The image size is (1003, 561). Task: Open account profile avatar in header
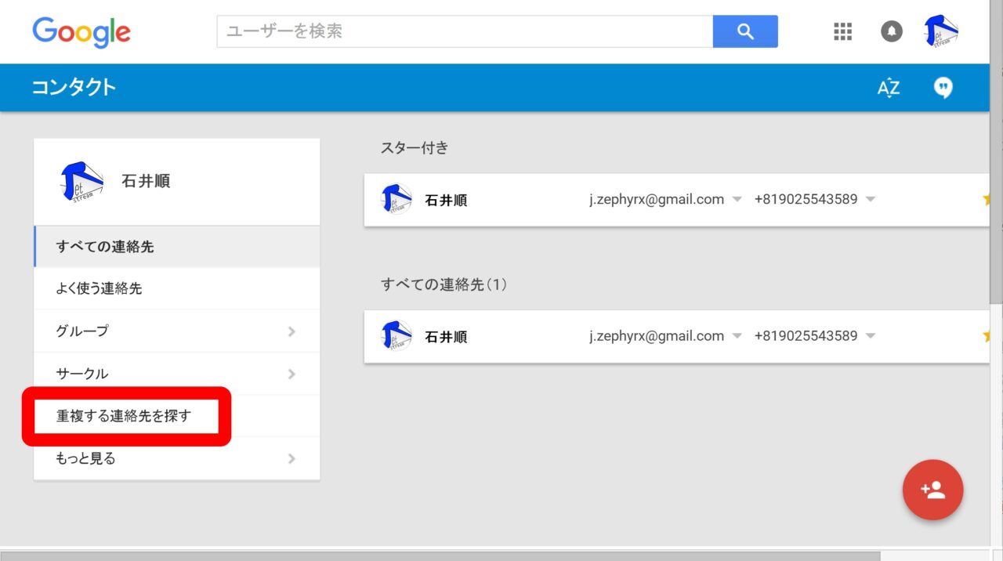(x=941, y=31)
